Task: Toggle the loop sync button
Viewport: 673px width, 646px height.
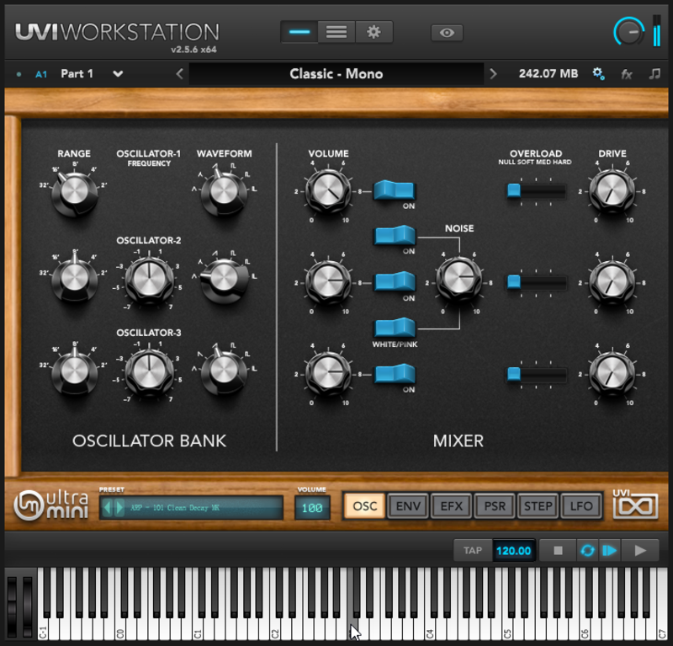Action: 587,551
